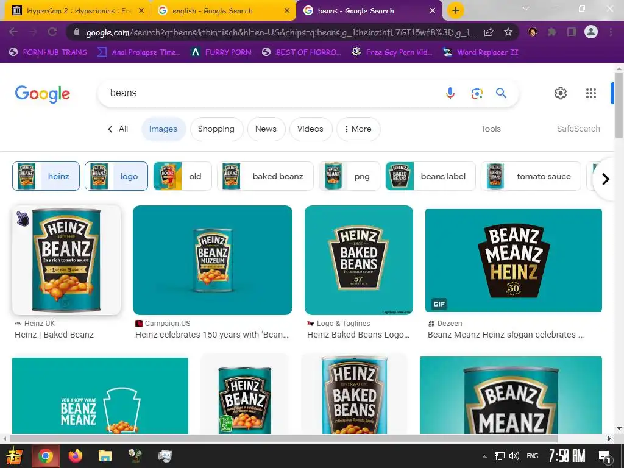This screenshot has height=468, width=624.
Task: Click the volume speaker tray icon
Action: 514,456
